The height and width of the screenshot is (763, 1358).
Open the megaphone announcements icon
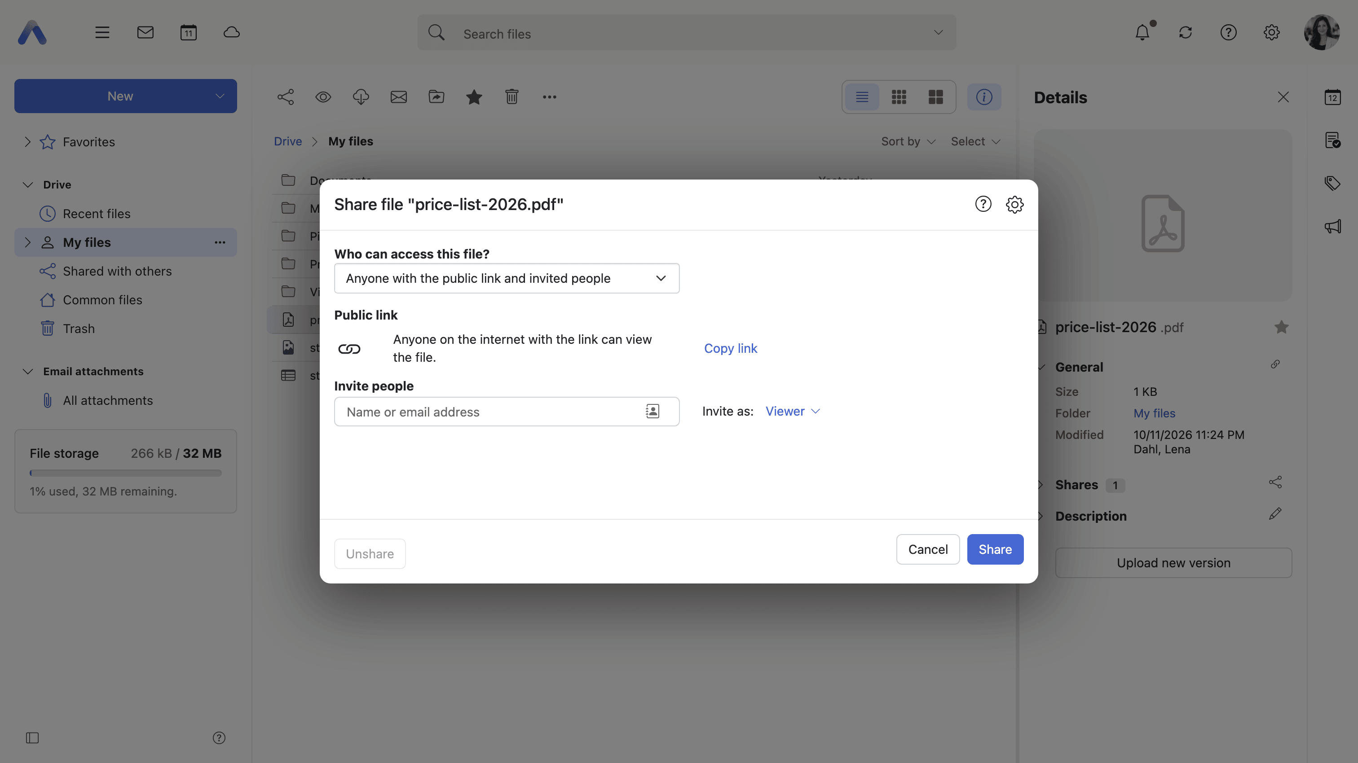coord(1332,227)
